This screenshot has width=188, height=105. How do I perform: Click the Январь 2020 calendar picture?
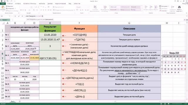tap(174, 63)
